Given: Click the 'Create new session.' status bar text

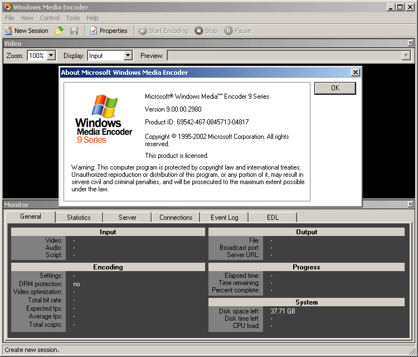Looking at the screenshot, I should click(32, 350).
